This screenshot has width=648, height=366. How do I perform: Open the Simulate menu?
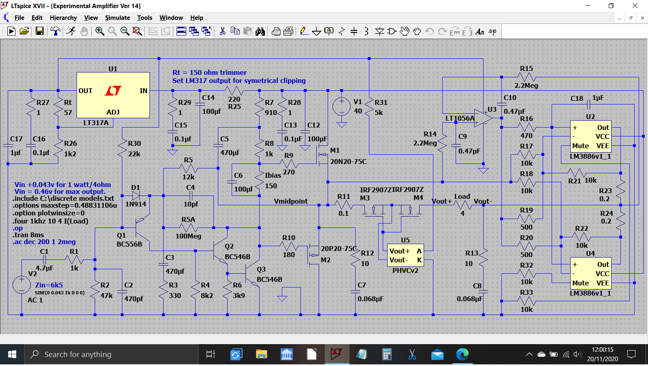pos(117,18)
